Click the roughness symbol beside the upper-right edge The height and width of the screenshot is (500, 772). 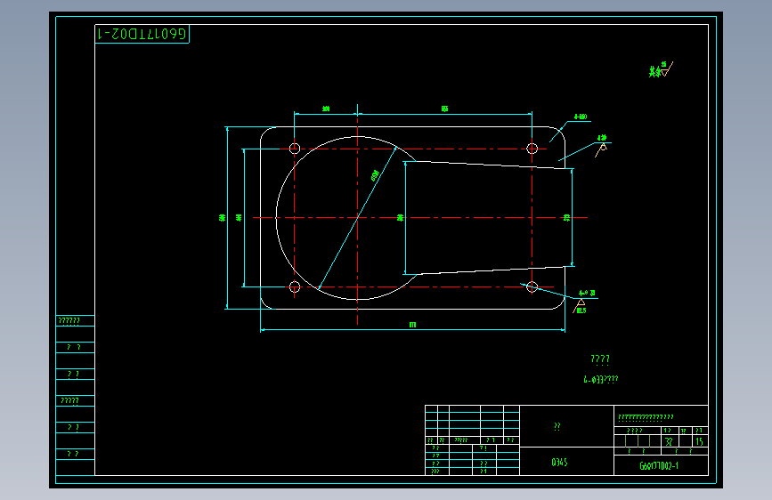(601, 149)
